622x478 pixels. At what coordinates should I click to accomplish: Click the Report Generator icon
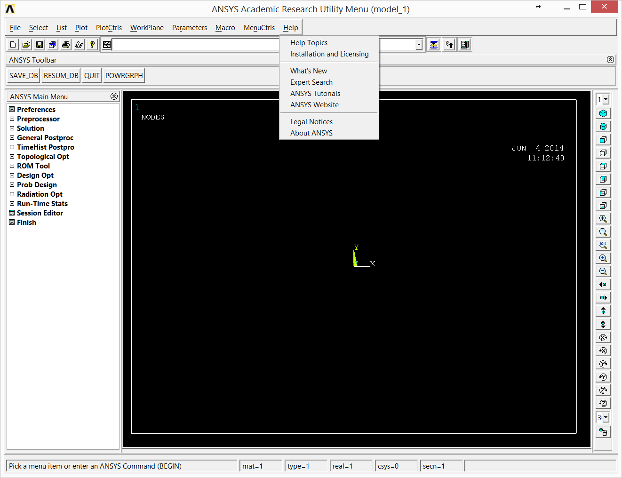tap(79, 45)
